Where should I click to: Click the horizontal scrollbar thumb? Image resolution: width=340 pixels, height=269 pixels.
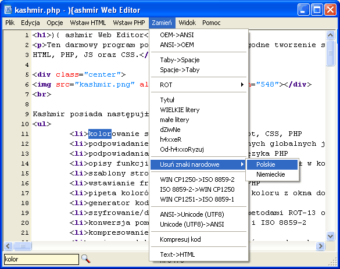point(23,246)
